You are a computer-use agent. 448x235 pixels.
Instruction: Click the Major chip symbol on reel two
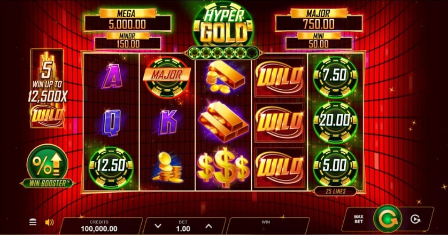167,77
